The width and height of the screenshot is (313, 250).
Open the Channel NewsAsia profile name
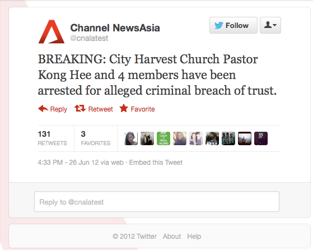(x=115, y=27)
